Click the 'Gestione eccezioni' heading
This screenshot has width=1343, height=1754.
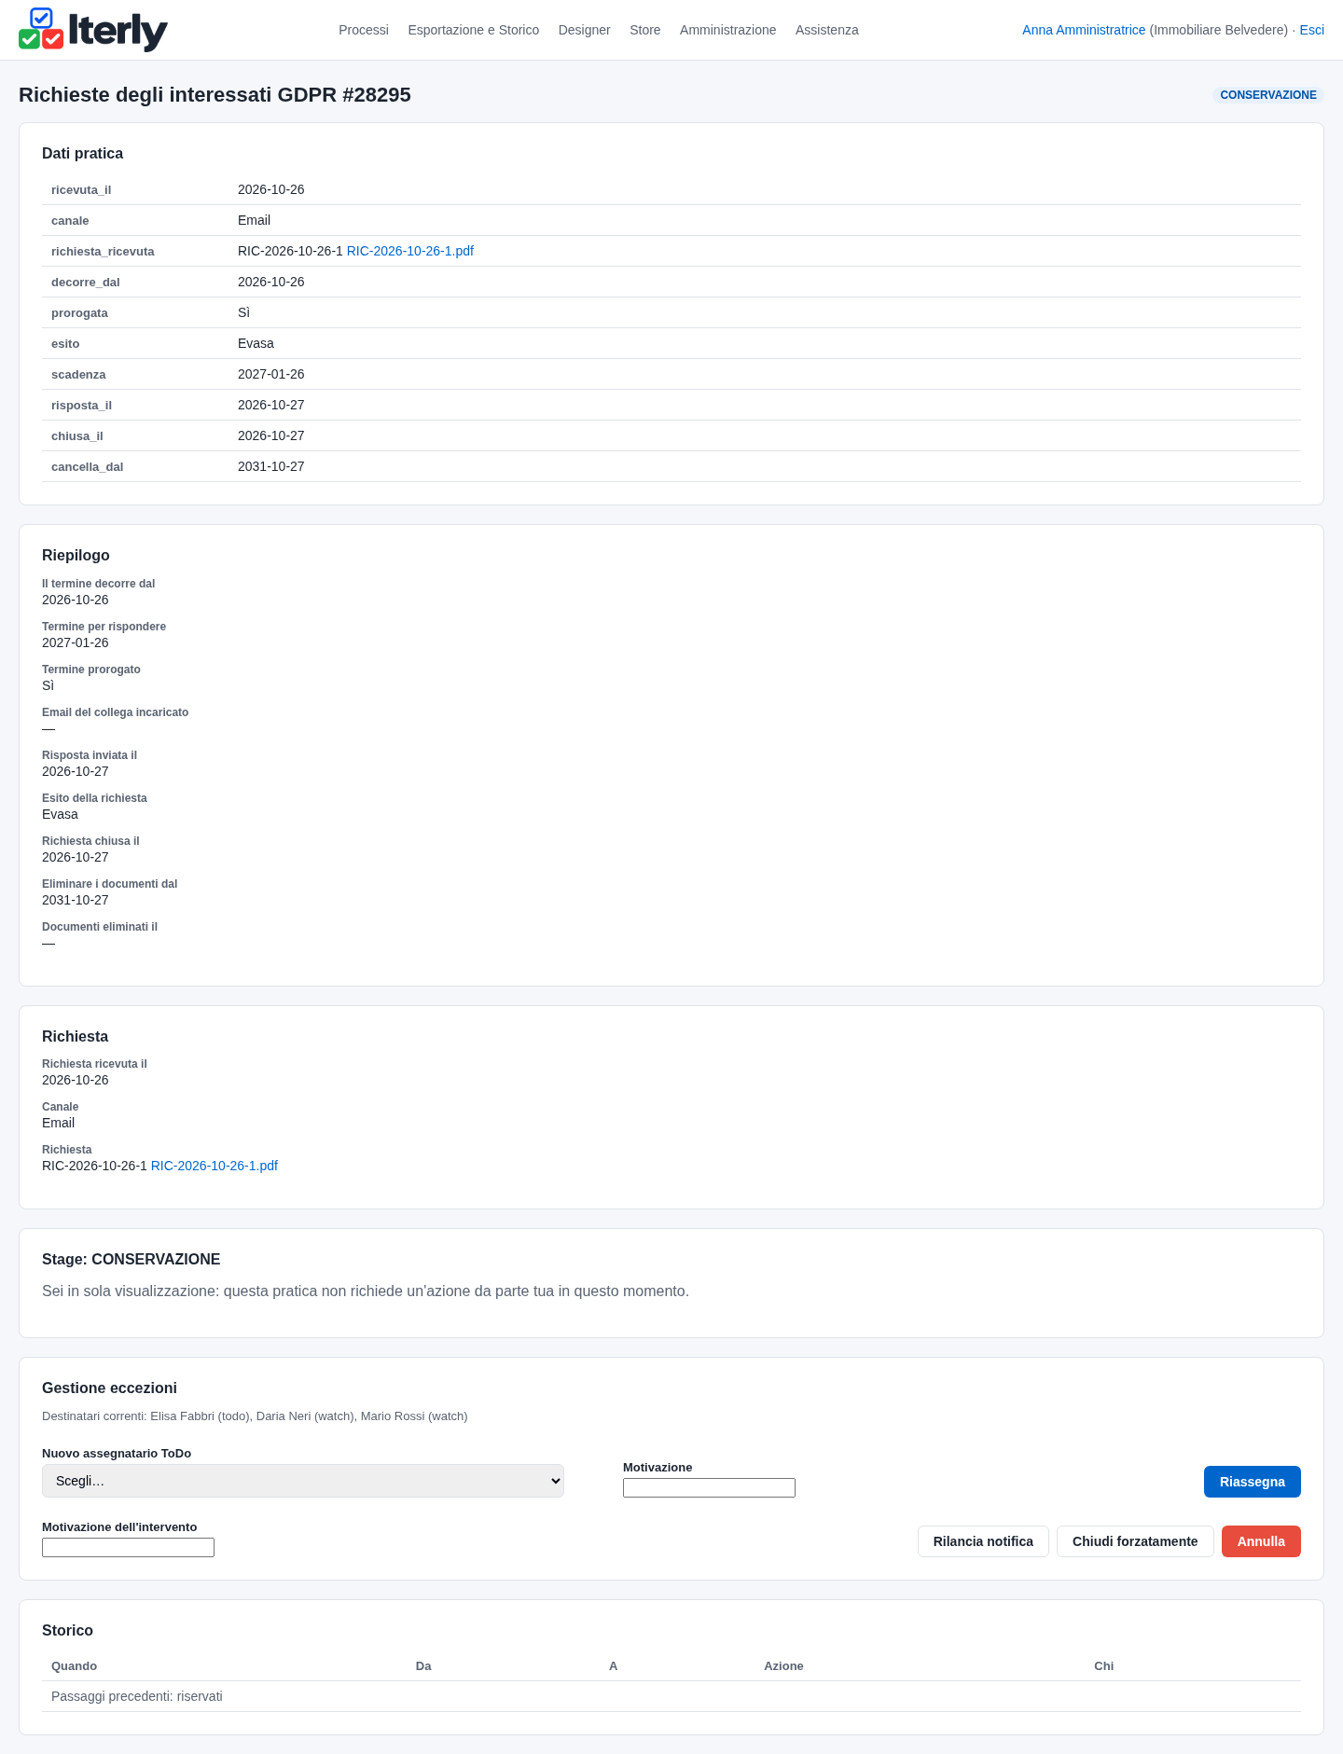pyautogui.click(x=109, y=1388)
